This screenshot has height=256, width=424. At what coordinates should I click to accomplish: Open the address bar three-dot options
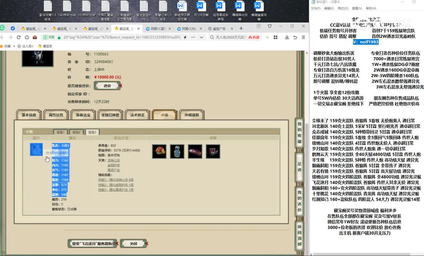coord(194,37)
